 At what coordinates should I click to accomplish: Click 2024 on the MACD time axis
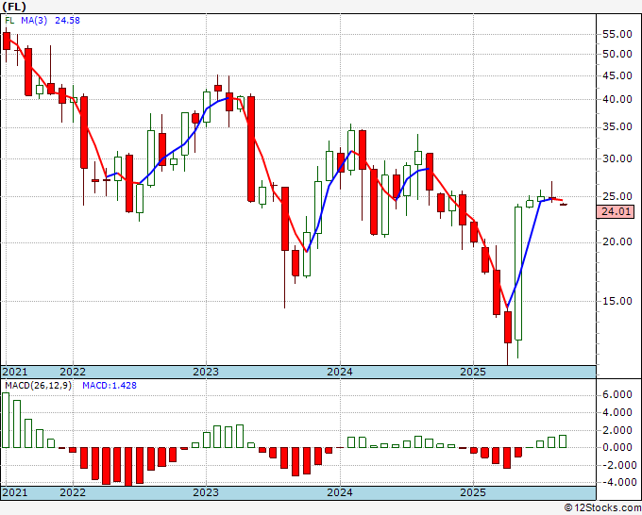click(x=340, y=492)
